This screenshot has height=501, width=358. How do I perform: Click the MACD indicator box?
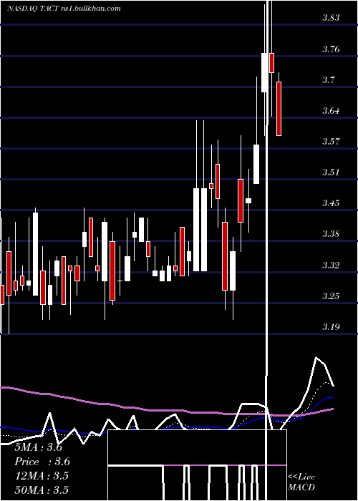(197, 465)
